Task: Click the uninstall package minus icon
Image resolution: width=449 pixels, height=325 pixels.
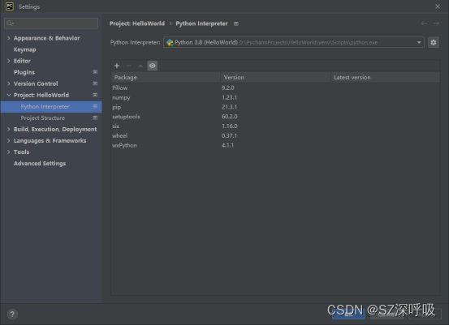Action: click(128, 66)
